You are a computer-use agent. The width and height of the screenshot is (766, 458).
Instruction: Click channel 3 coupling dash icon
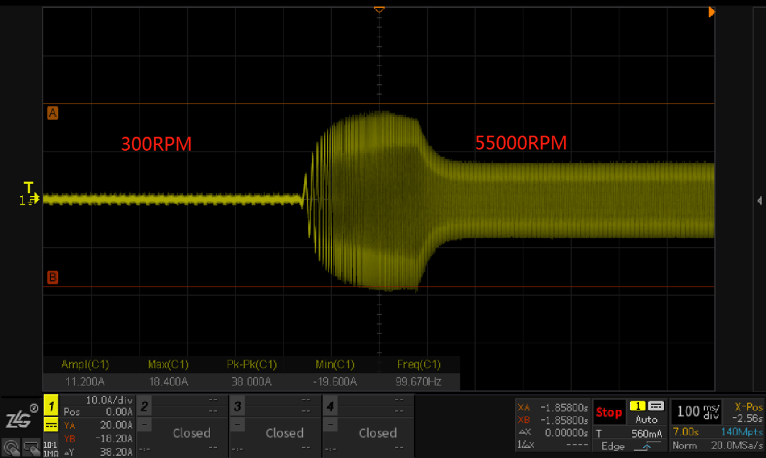coord(237,424)
